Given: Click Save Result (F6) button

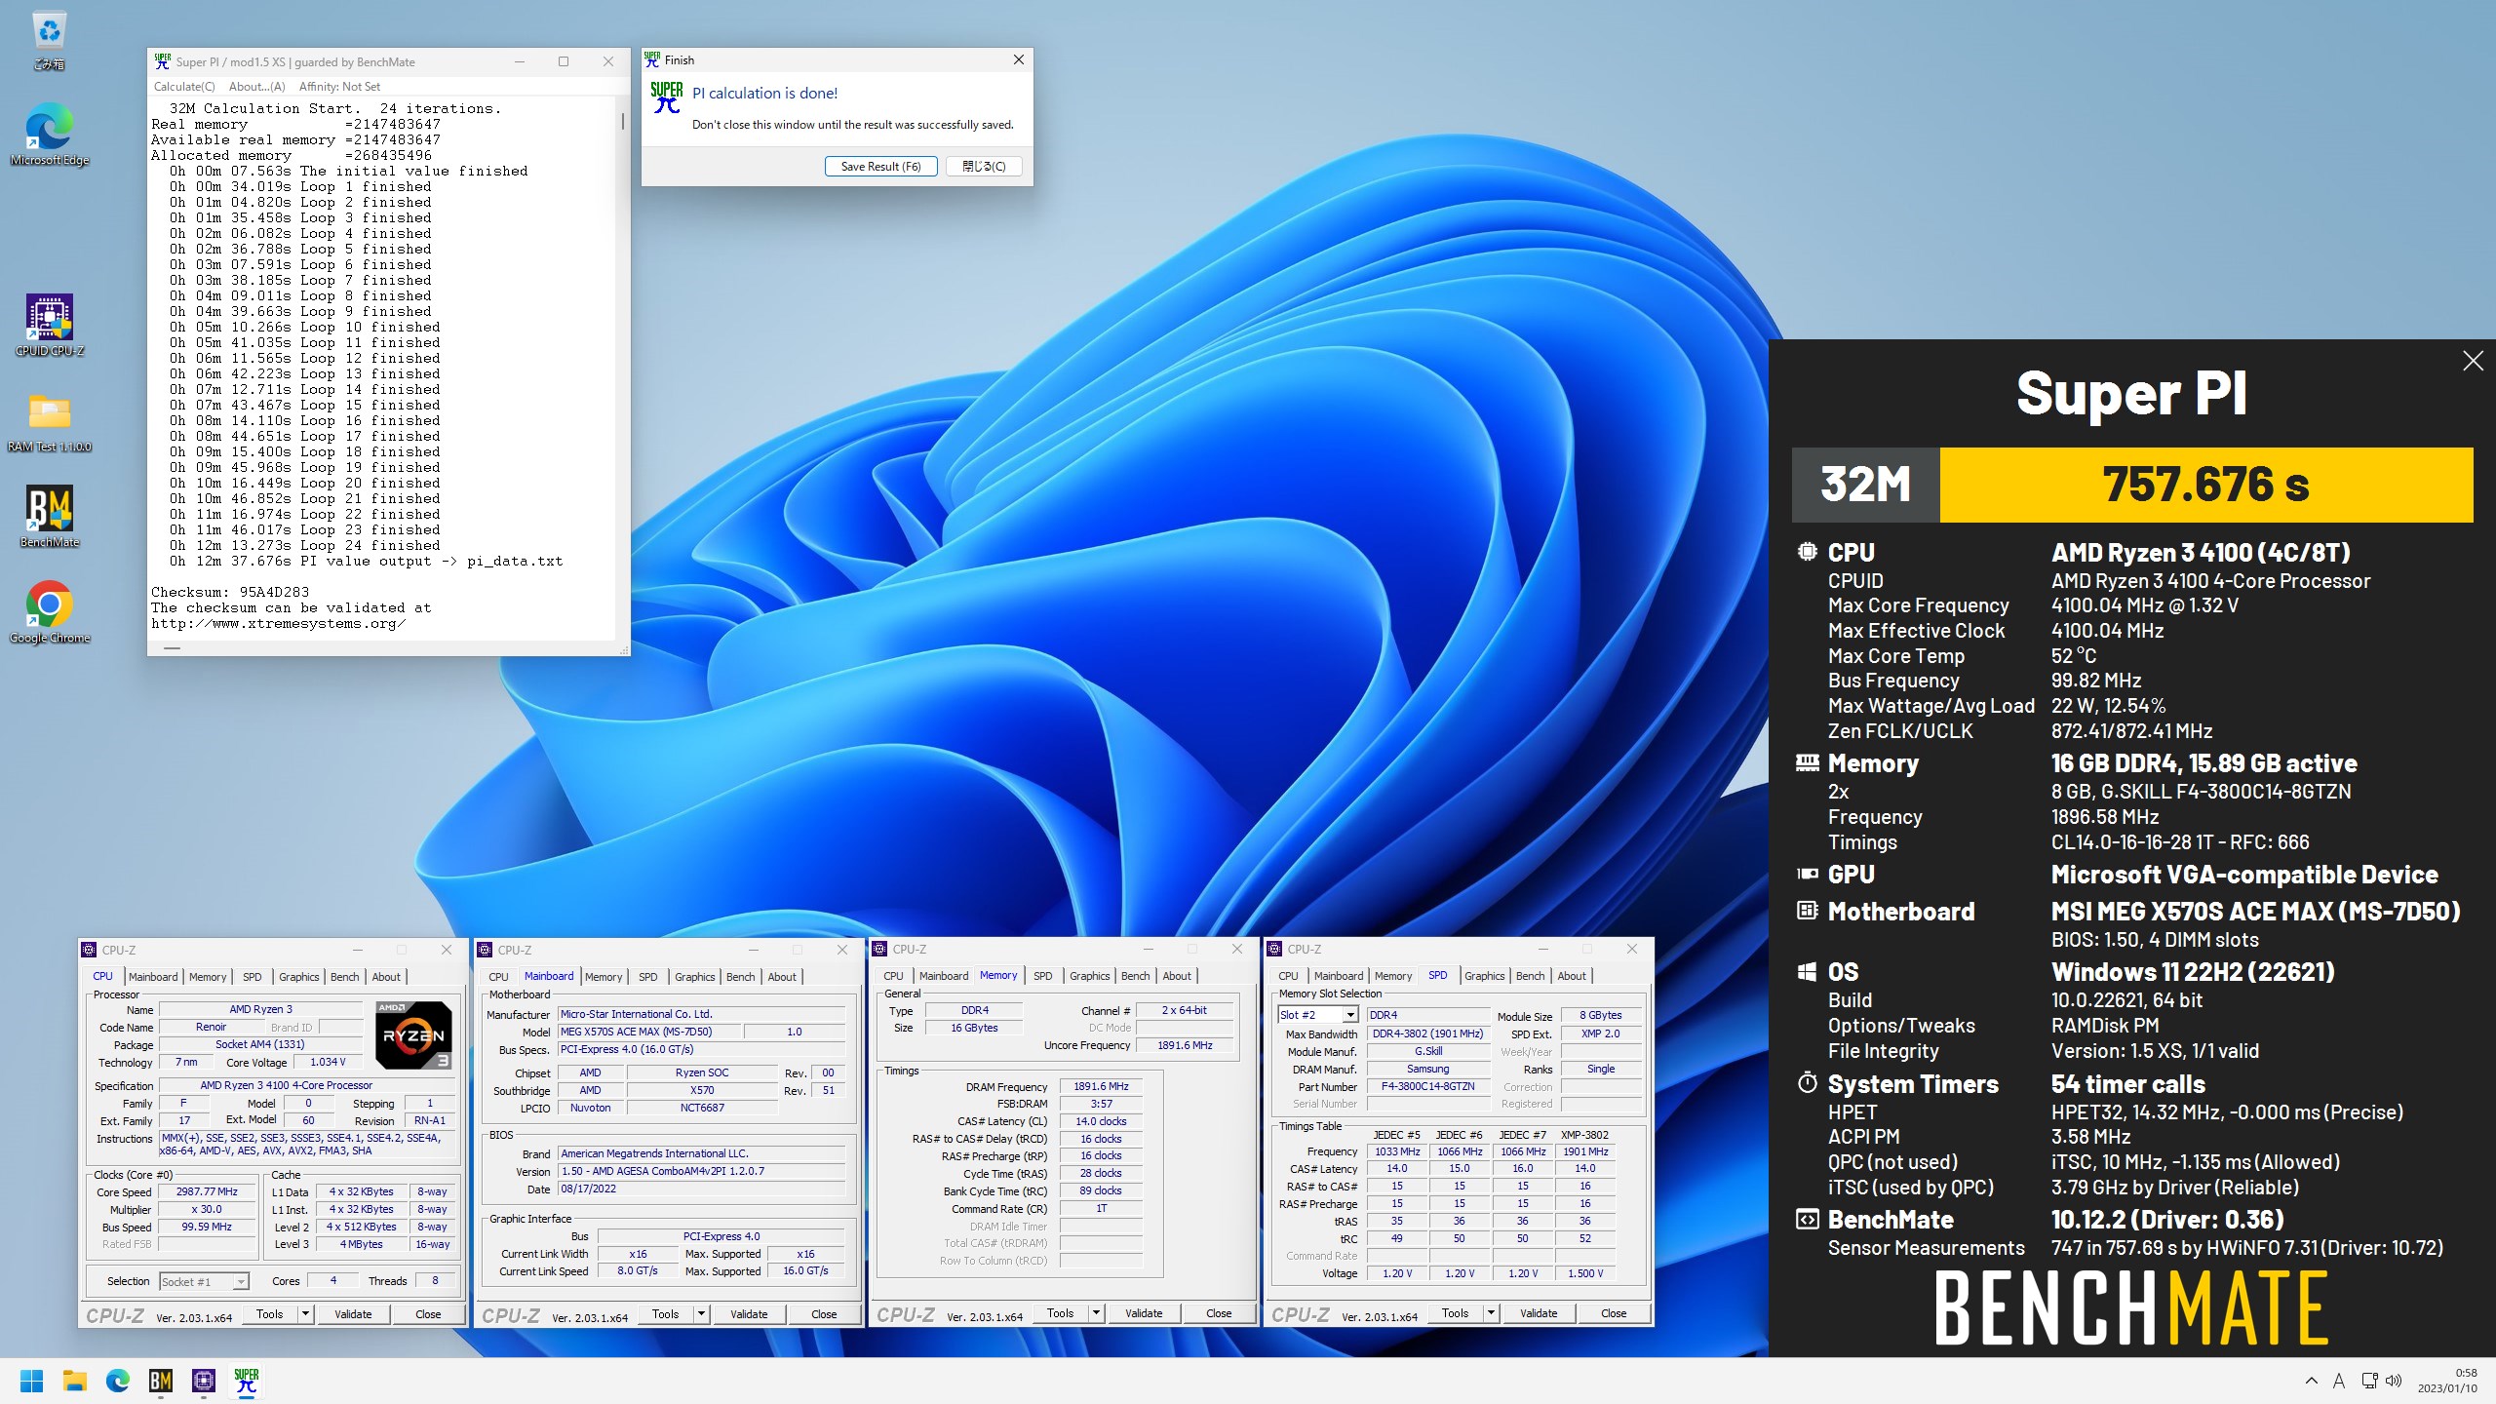Looking at the screenshot, I should tap(880, 167).
